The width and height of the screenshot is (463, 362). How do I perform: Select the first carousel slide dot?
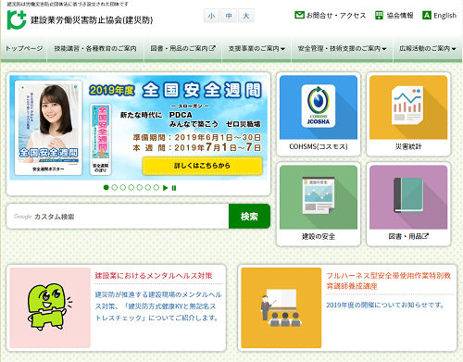[x=106, y=187]
